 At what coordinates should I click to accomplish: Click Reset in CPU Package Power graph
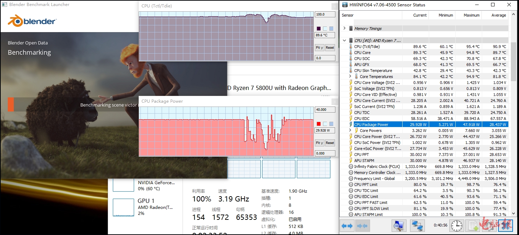330,143
